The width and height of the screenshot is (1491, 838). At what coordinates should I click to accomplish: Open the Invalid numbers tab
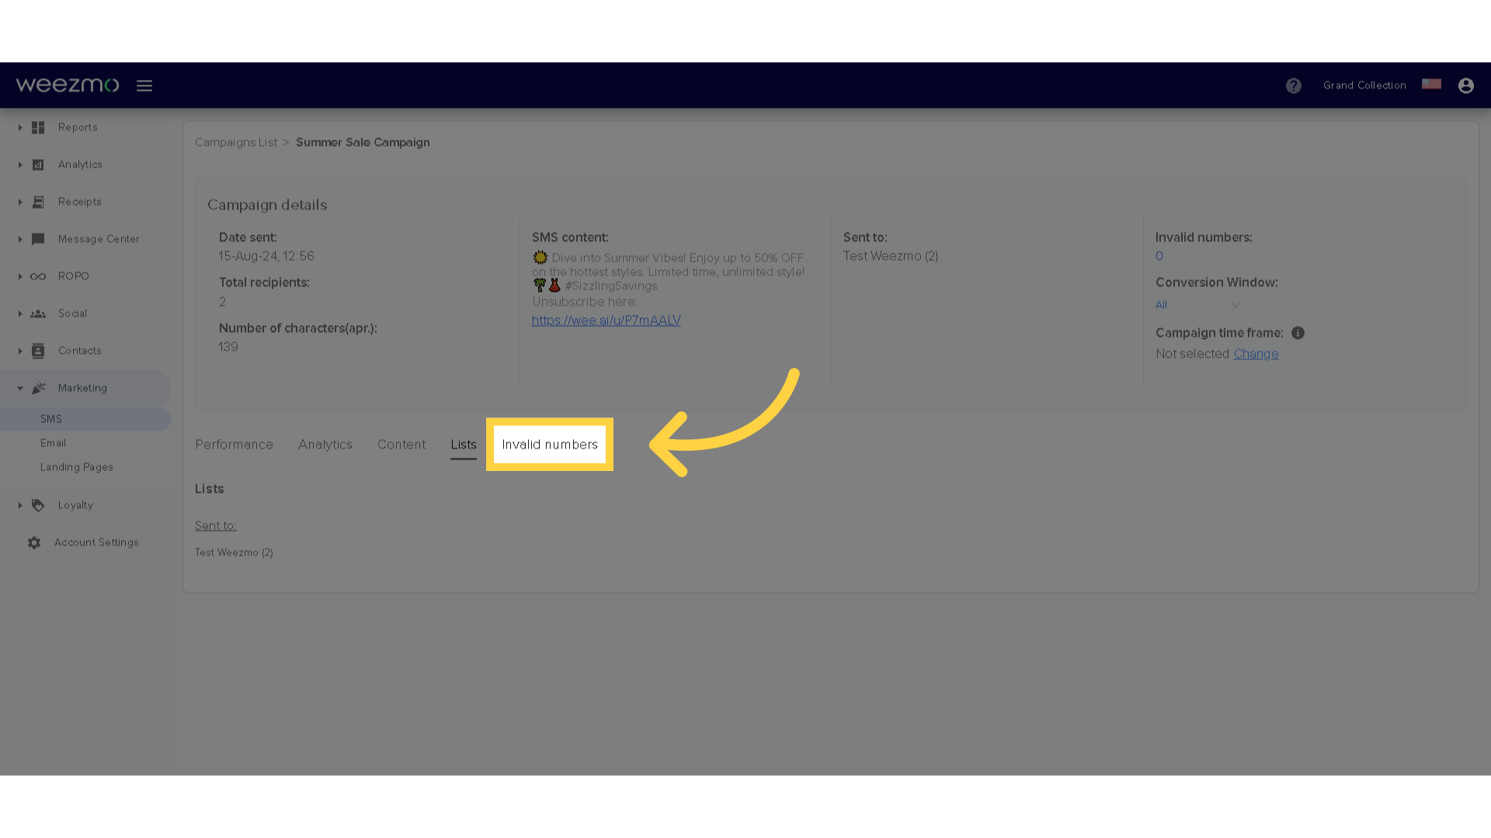(550, 445)
